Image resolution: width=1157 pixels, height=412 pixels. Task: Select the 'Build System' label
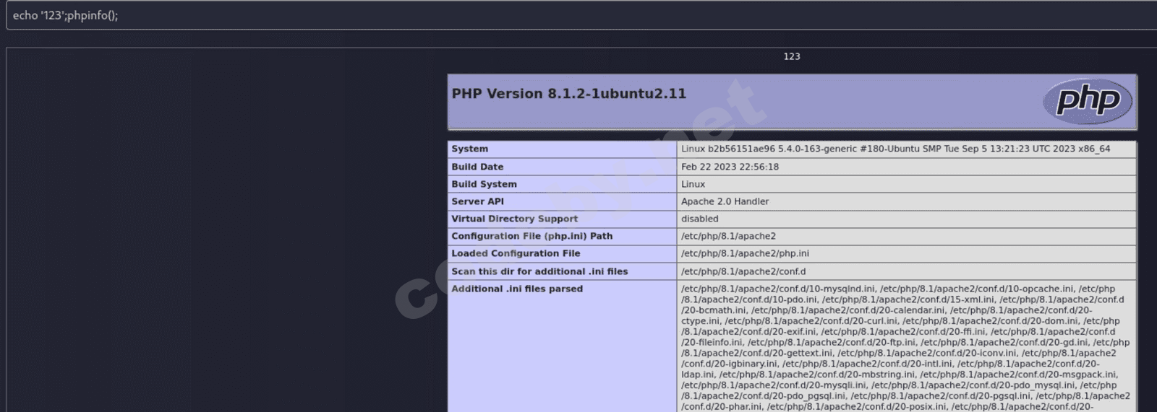[x=484, y=184]
